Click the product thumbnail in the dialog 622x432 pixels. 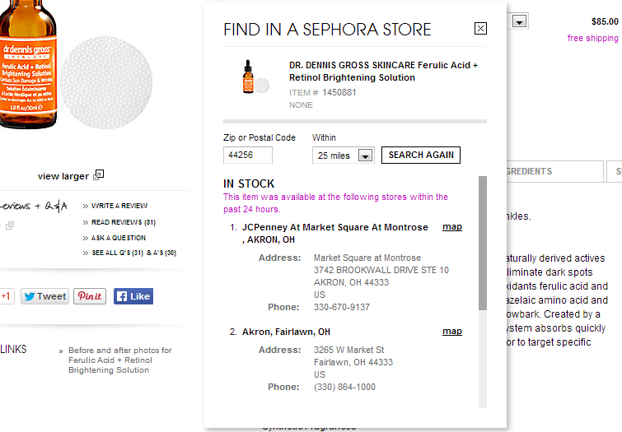(255, 77)
